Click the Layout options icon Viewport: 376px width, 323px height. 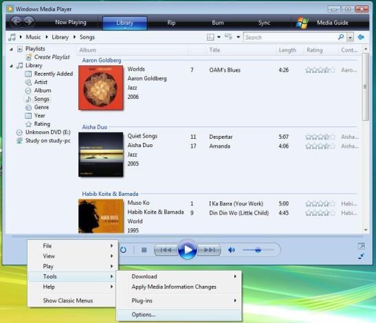[x=210, y=37]
